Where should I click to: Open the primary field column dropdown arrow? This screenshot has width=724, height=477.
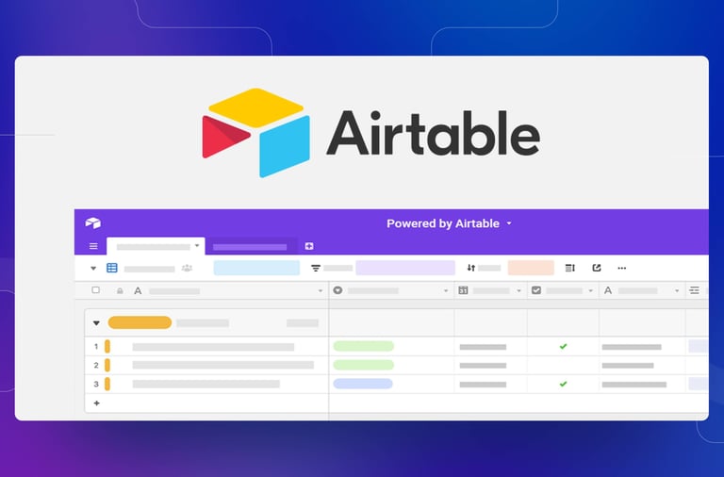[x=320, y=291]
